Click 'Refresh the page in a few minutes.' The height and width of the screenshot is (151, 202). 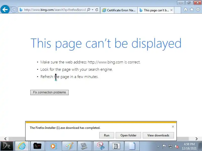pyautogui.click(x=69, y=77)
